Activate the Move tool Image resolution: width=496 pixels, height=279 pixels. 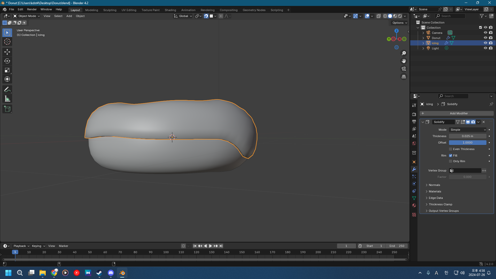pos(7,52)
